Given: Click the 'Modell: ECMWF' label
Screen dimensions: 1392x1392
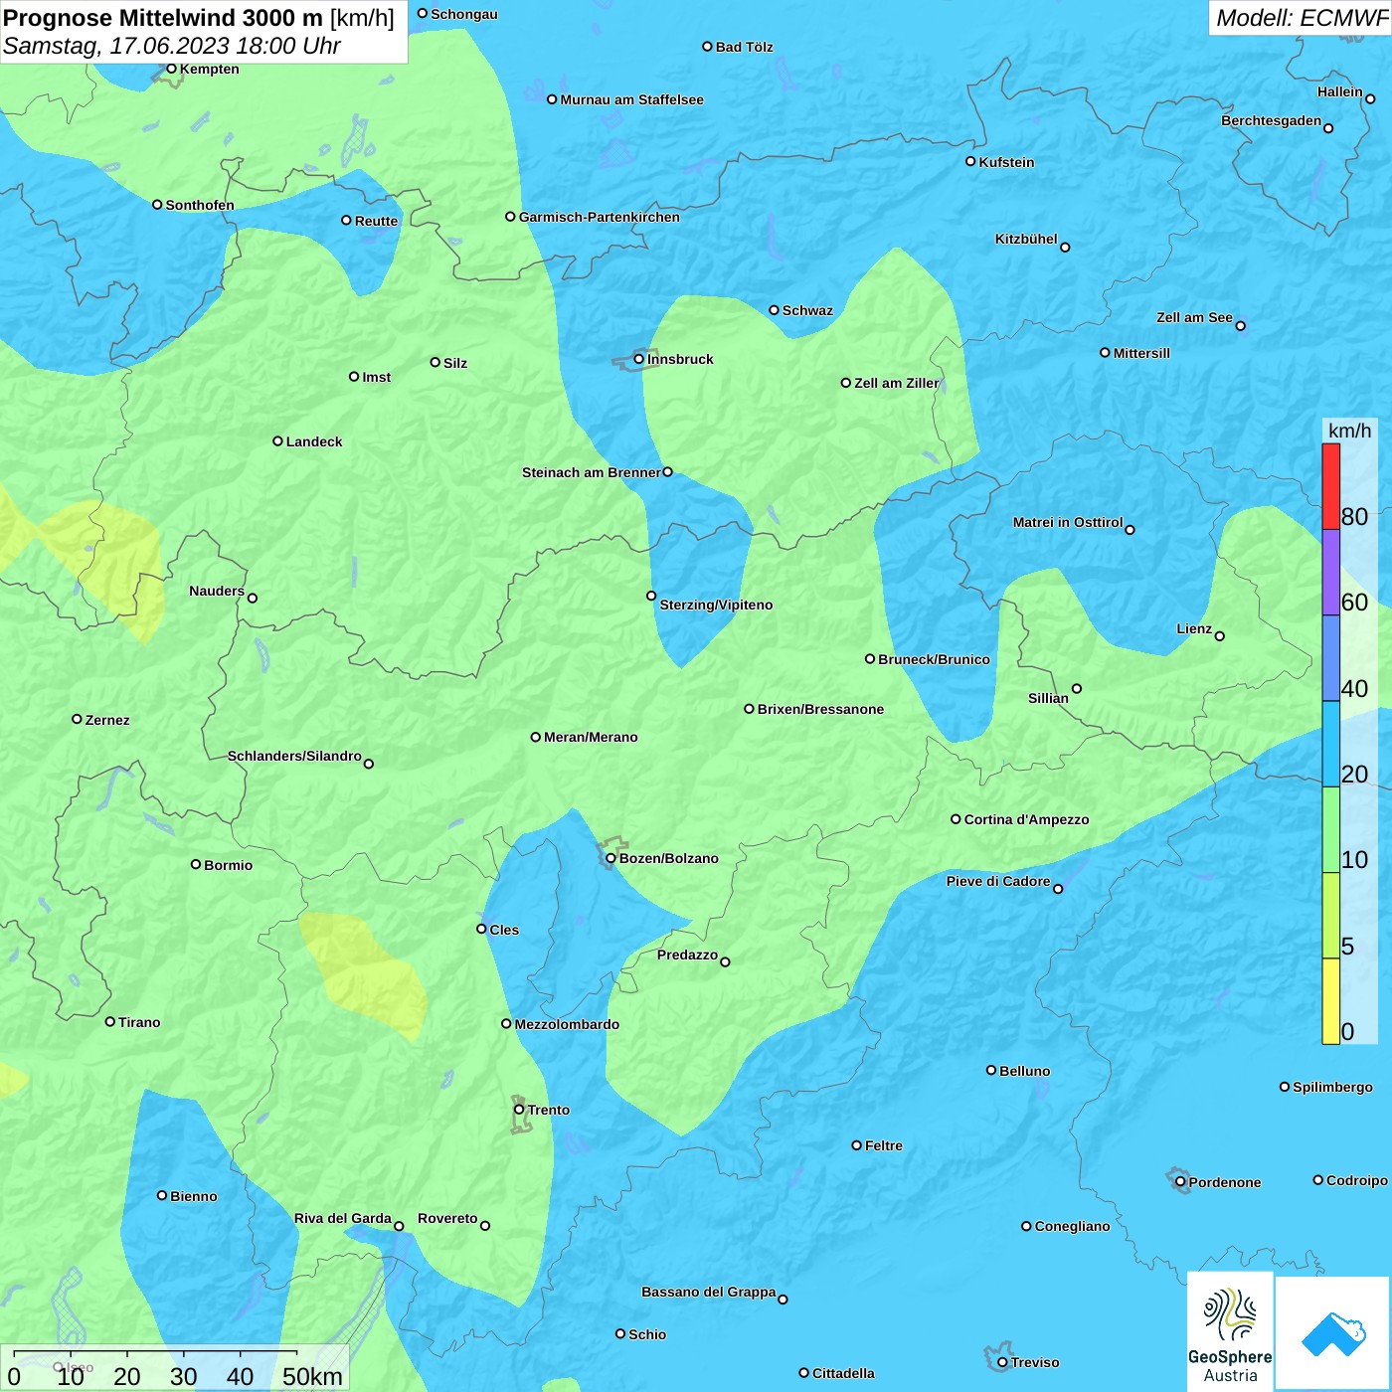Looking at the screenshot, I should click(x=1302, y=18).
